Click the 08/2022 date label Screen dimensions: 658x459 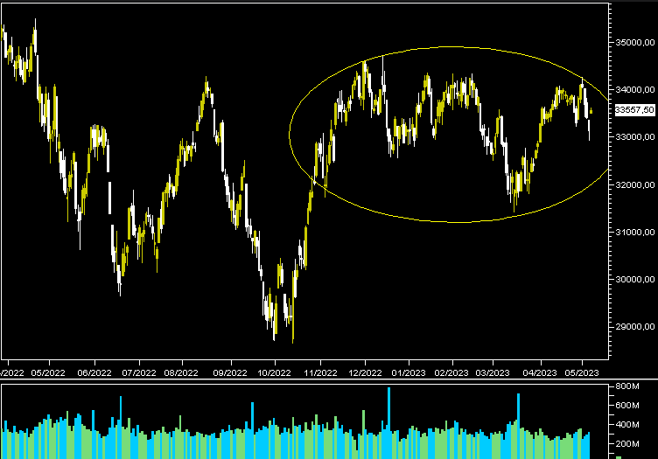181,372
